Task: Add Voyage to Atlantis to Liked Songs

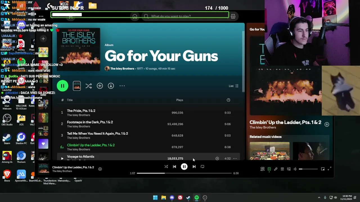Action: (217, 159)
